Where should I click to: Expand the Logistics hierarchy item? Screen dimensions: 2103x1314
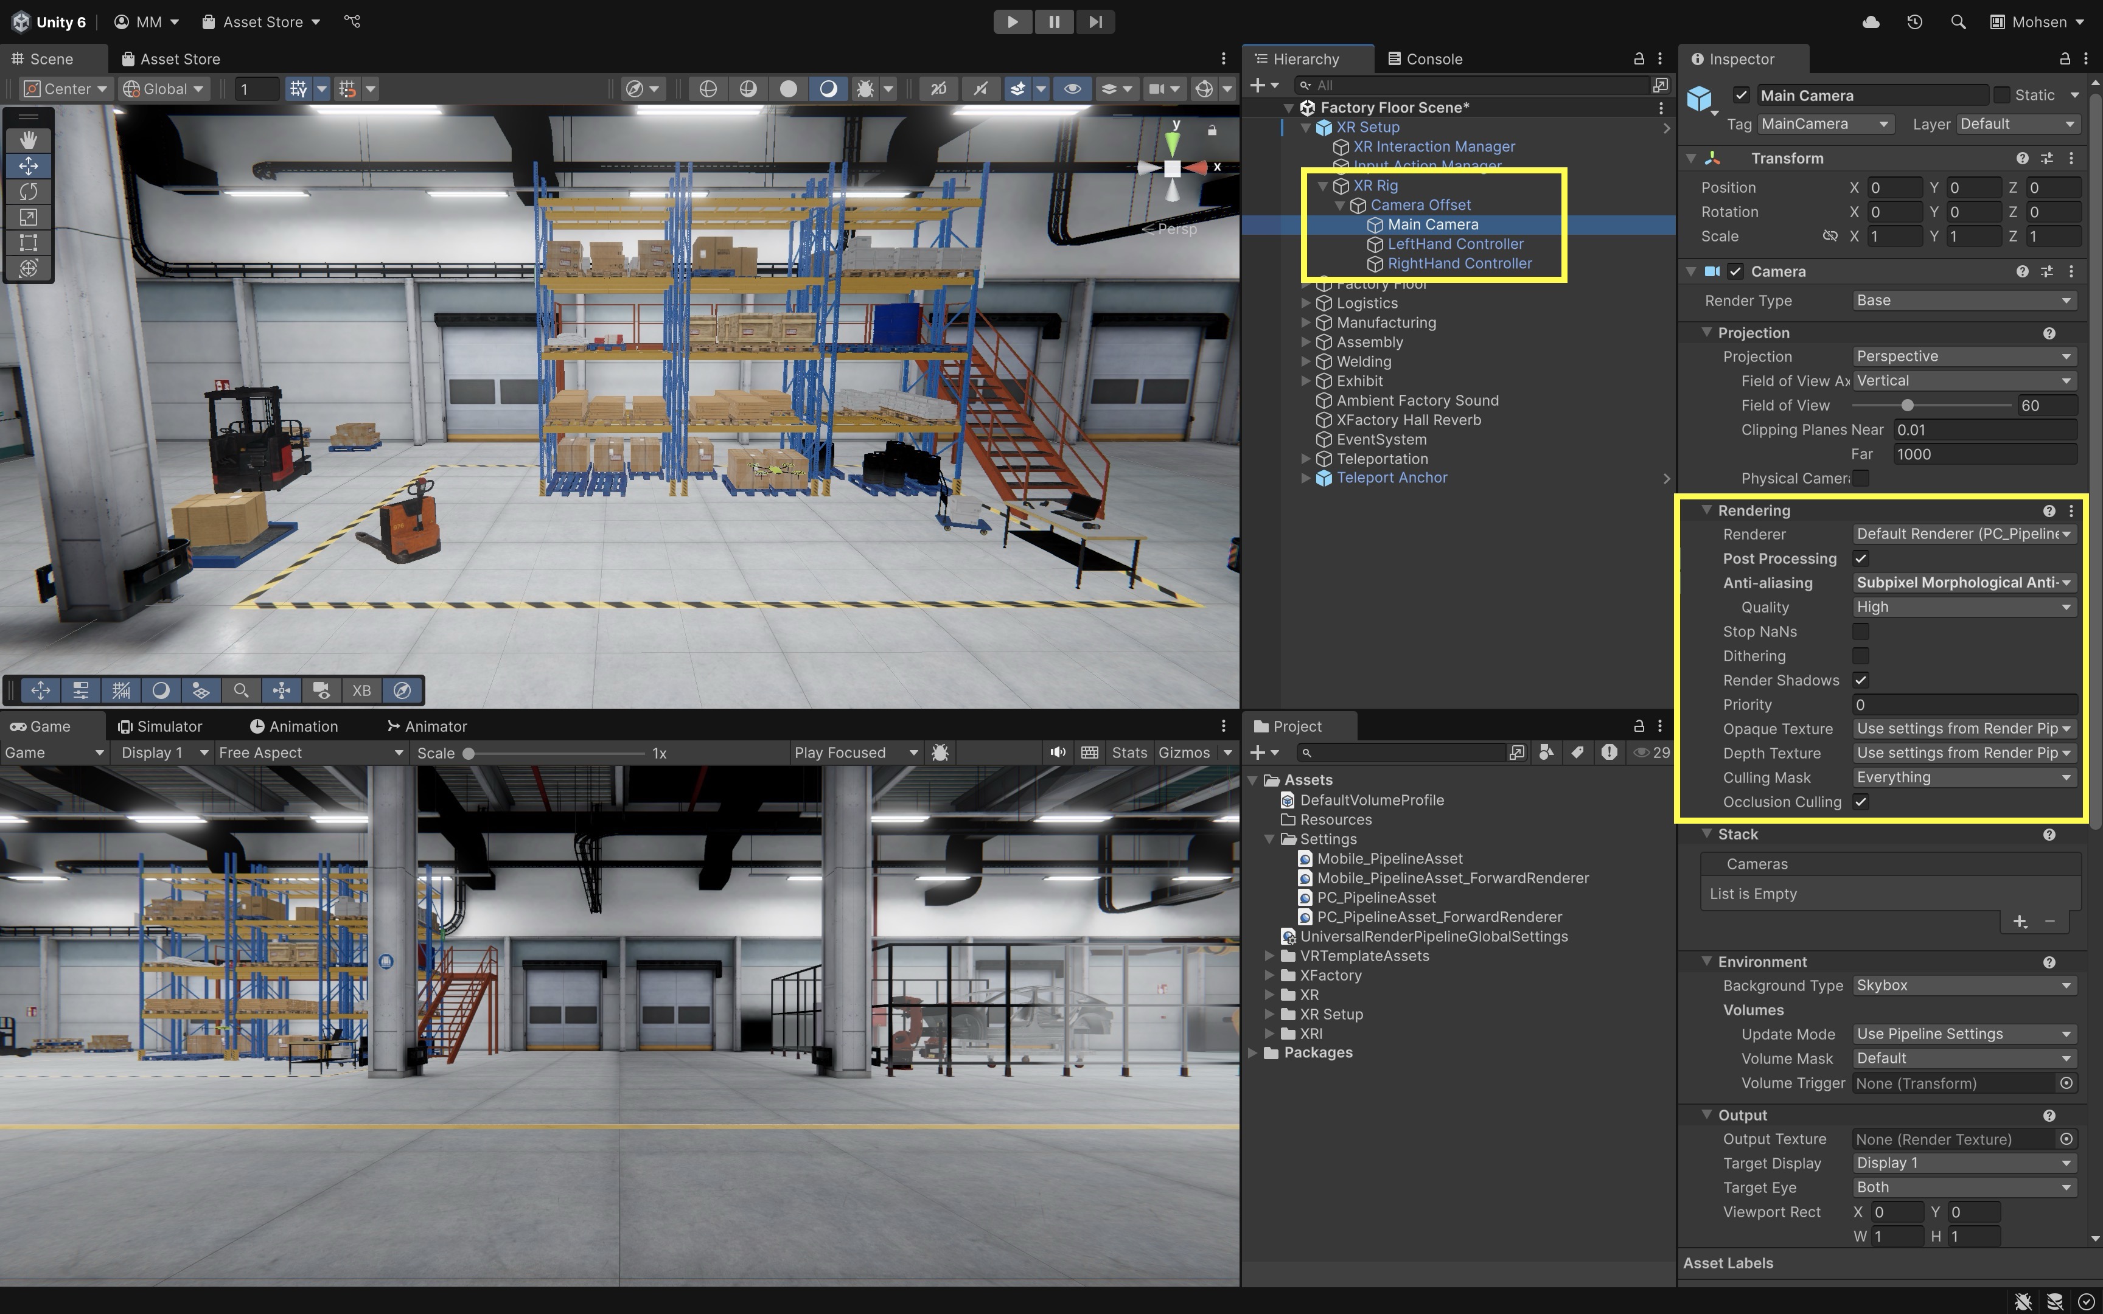point(1305,304)
